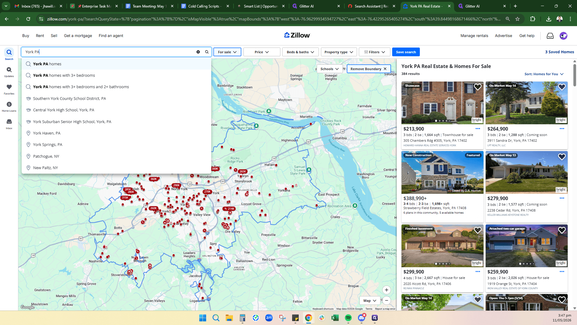Favorite the 3911 Sandra Dr listing

tap(562, 87)
